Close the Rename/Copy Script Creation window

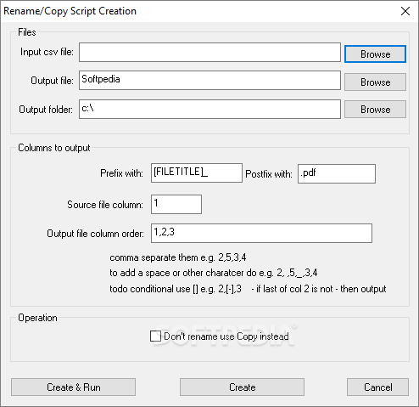[x=405, y=11]
